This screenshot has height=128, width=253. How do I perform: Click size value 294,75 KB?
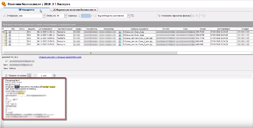[x=200, y=32]
